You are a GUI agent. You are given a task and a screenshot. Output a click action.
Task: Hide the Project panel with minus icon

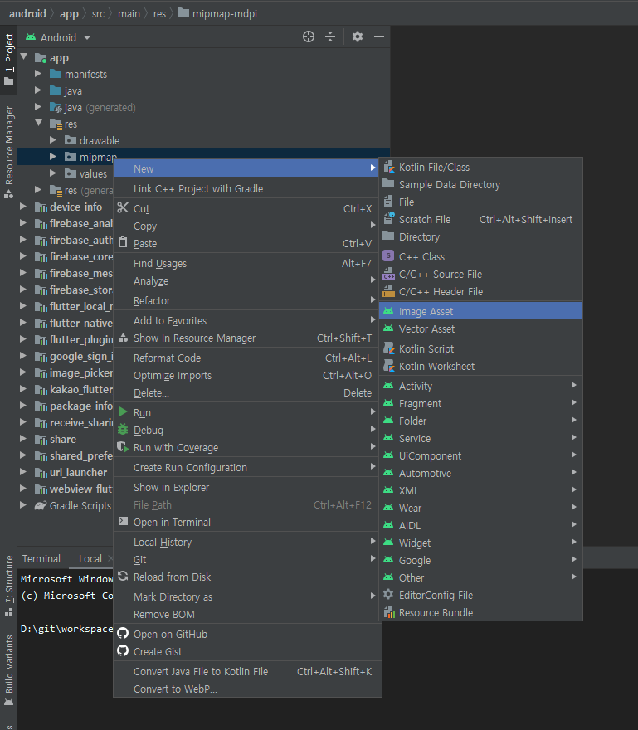coord(379,36)
